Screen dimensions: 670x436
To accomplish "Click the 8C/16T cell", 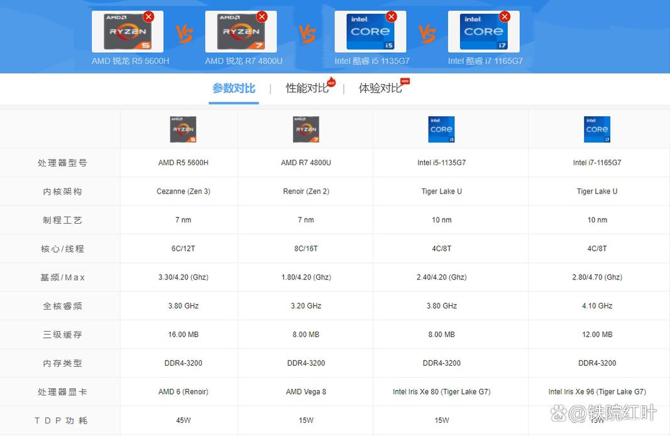I will pyautogui.click(x=306, y=249).
